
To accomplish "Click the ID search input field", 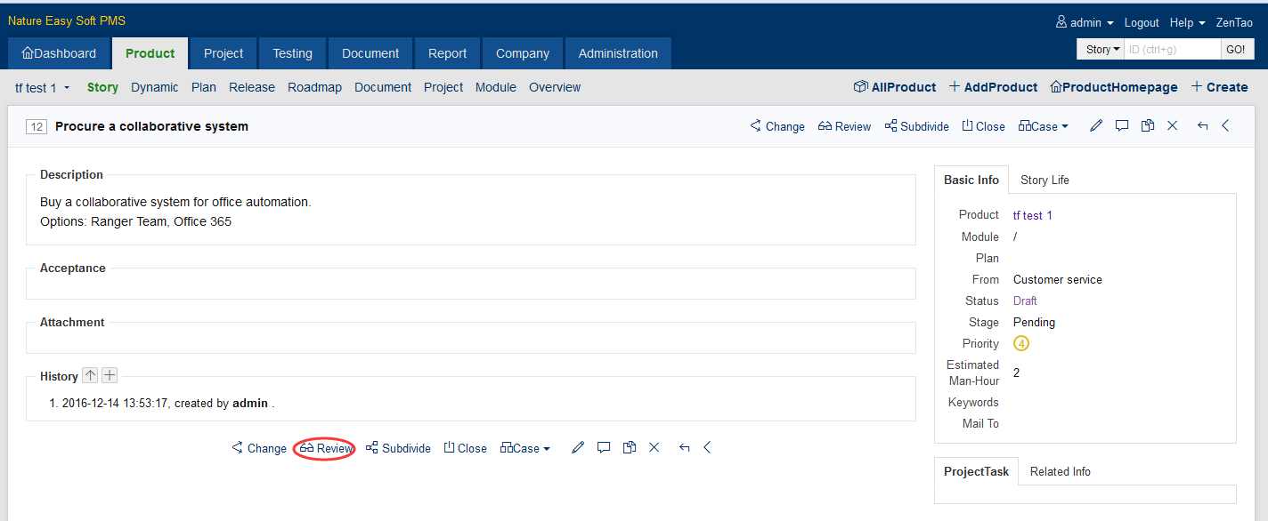I will 1171,50.
